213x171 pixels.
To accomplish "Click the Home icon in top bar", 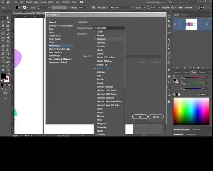I will 8,2.
